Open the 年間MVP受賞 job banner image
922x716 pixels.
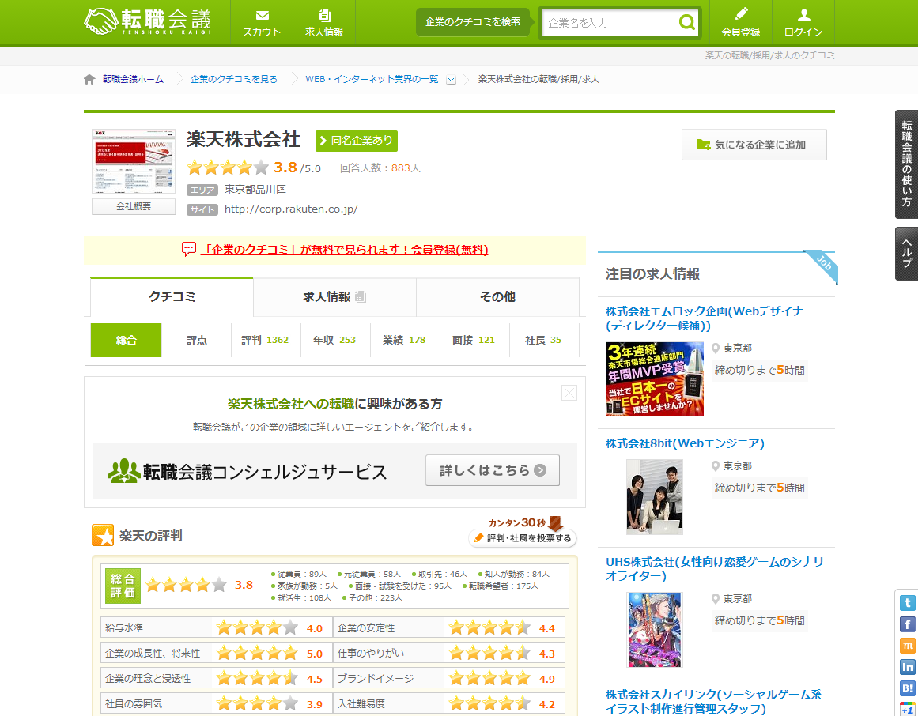coord(655,379)
